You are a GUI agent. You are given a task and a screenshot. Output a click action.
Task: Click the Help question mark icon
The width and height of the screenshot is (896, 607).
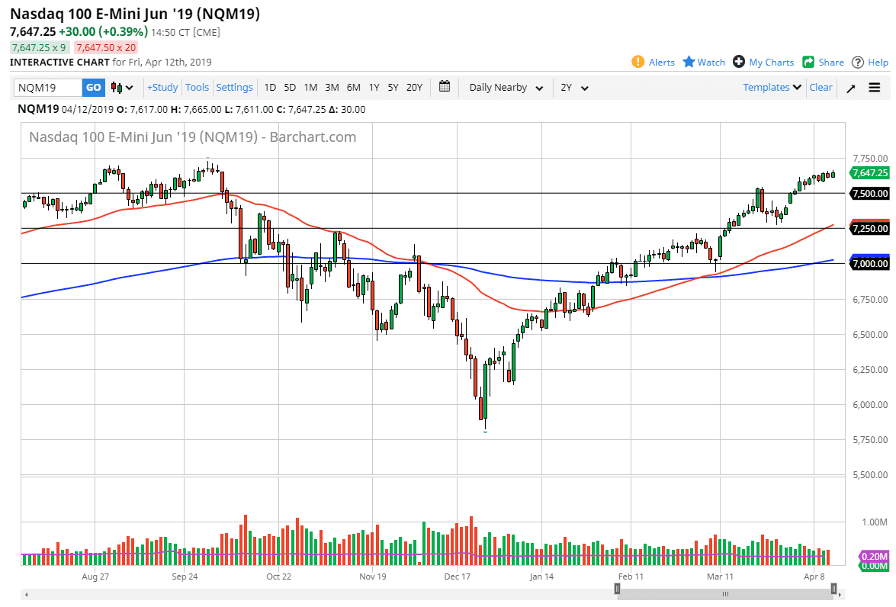coord(859,63)
